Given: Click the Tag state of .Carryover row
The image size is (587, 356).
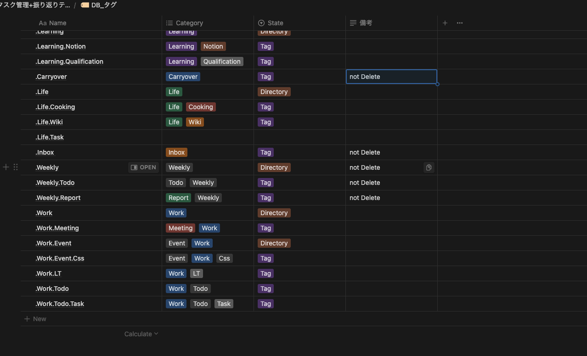Looking at the screenshot, I should point(265,77).
